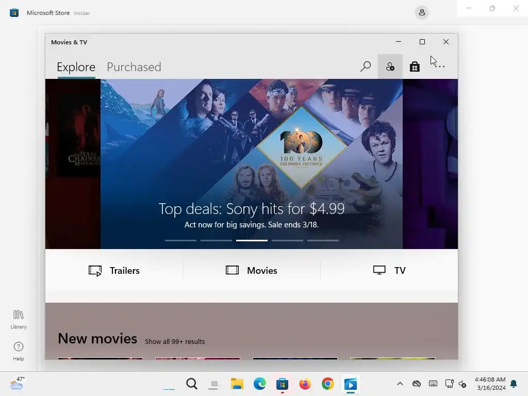The width and height of the screenshot is (528, 396).
Task: Switch to Microsoft Store taskbar icon
Action: pyautogui.click(x=282, y=384)
